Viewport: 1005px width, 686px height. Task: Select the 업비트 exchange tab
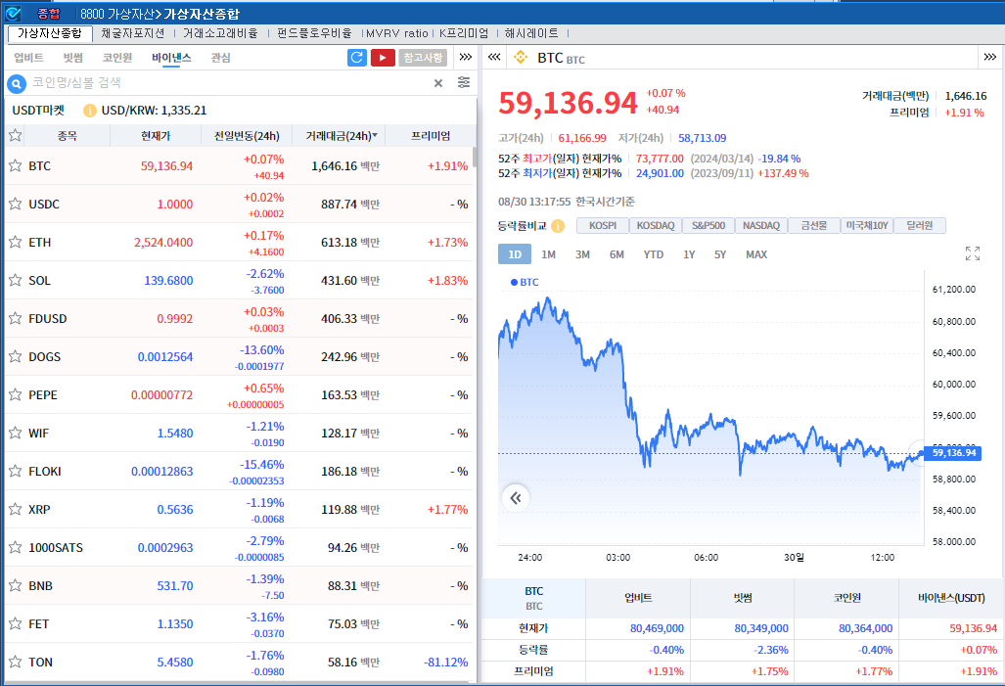tap(28, 58)
